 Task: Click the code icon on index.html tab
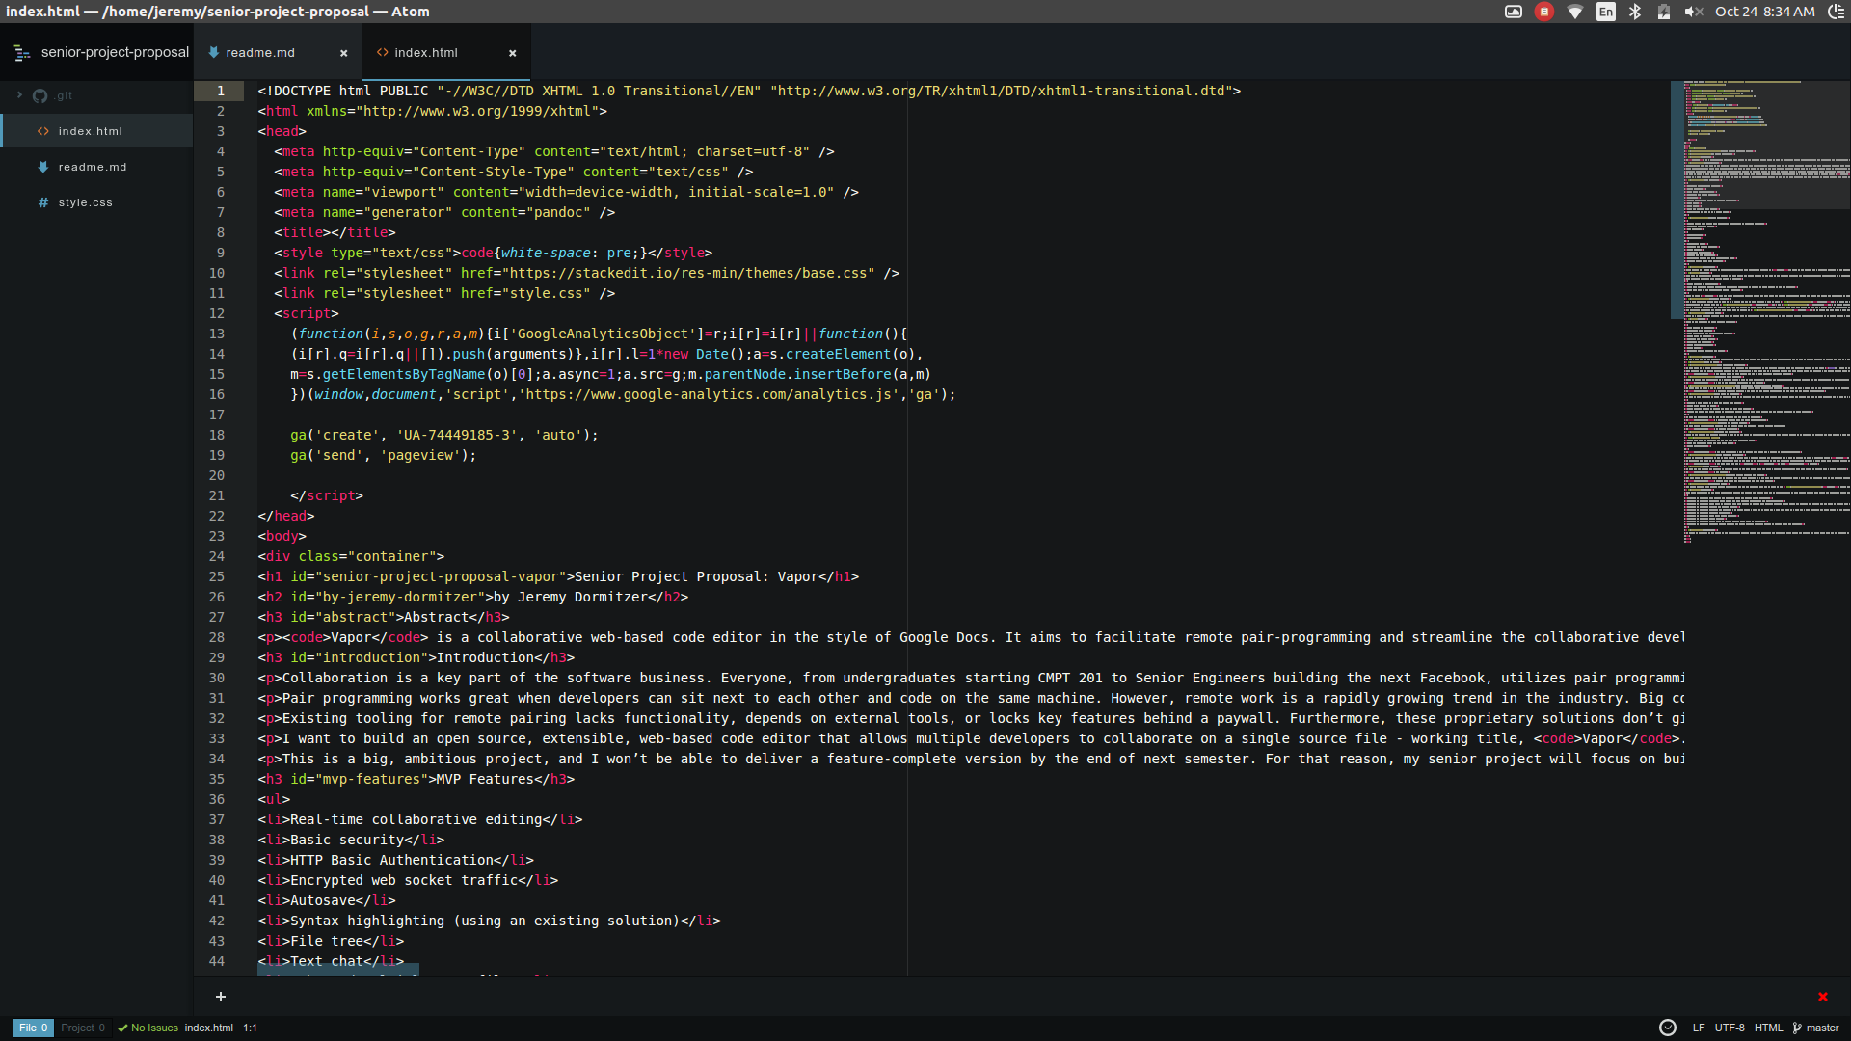point(382,53)
